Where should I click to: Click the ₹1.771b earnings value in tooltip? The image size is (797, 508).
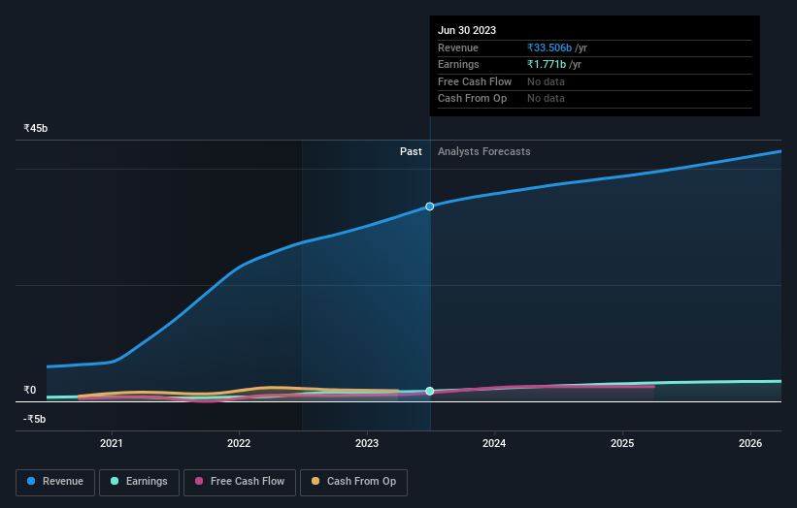(x=547, y=64)
